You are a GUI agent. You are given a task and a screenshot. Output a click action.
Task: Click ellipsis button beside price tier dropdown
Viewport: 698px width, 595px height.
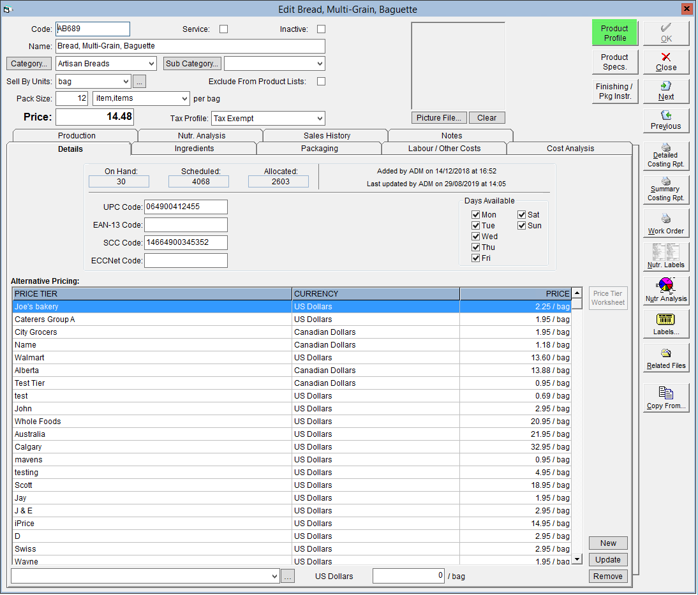pyautogui.click(x=288, y=577)
